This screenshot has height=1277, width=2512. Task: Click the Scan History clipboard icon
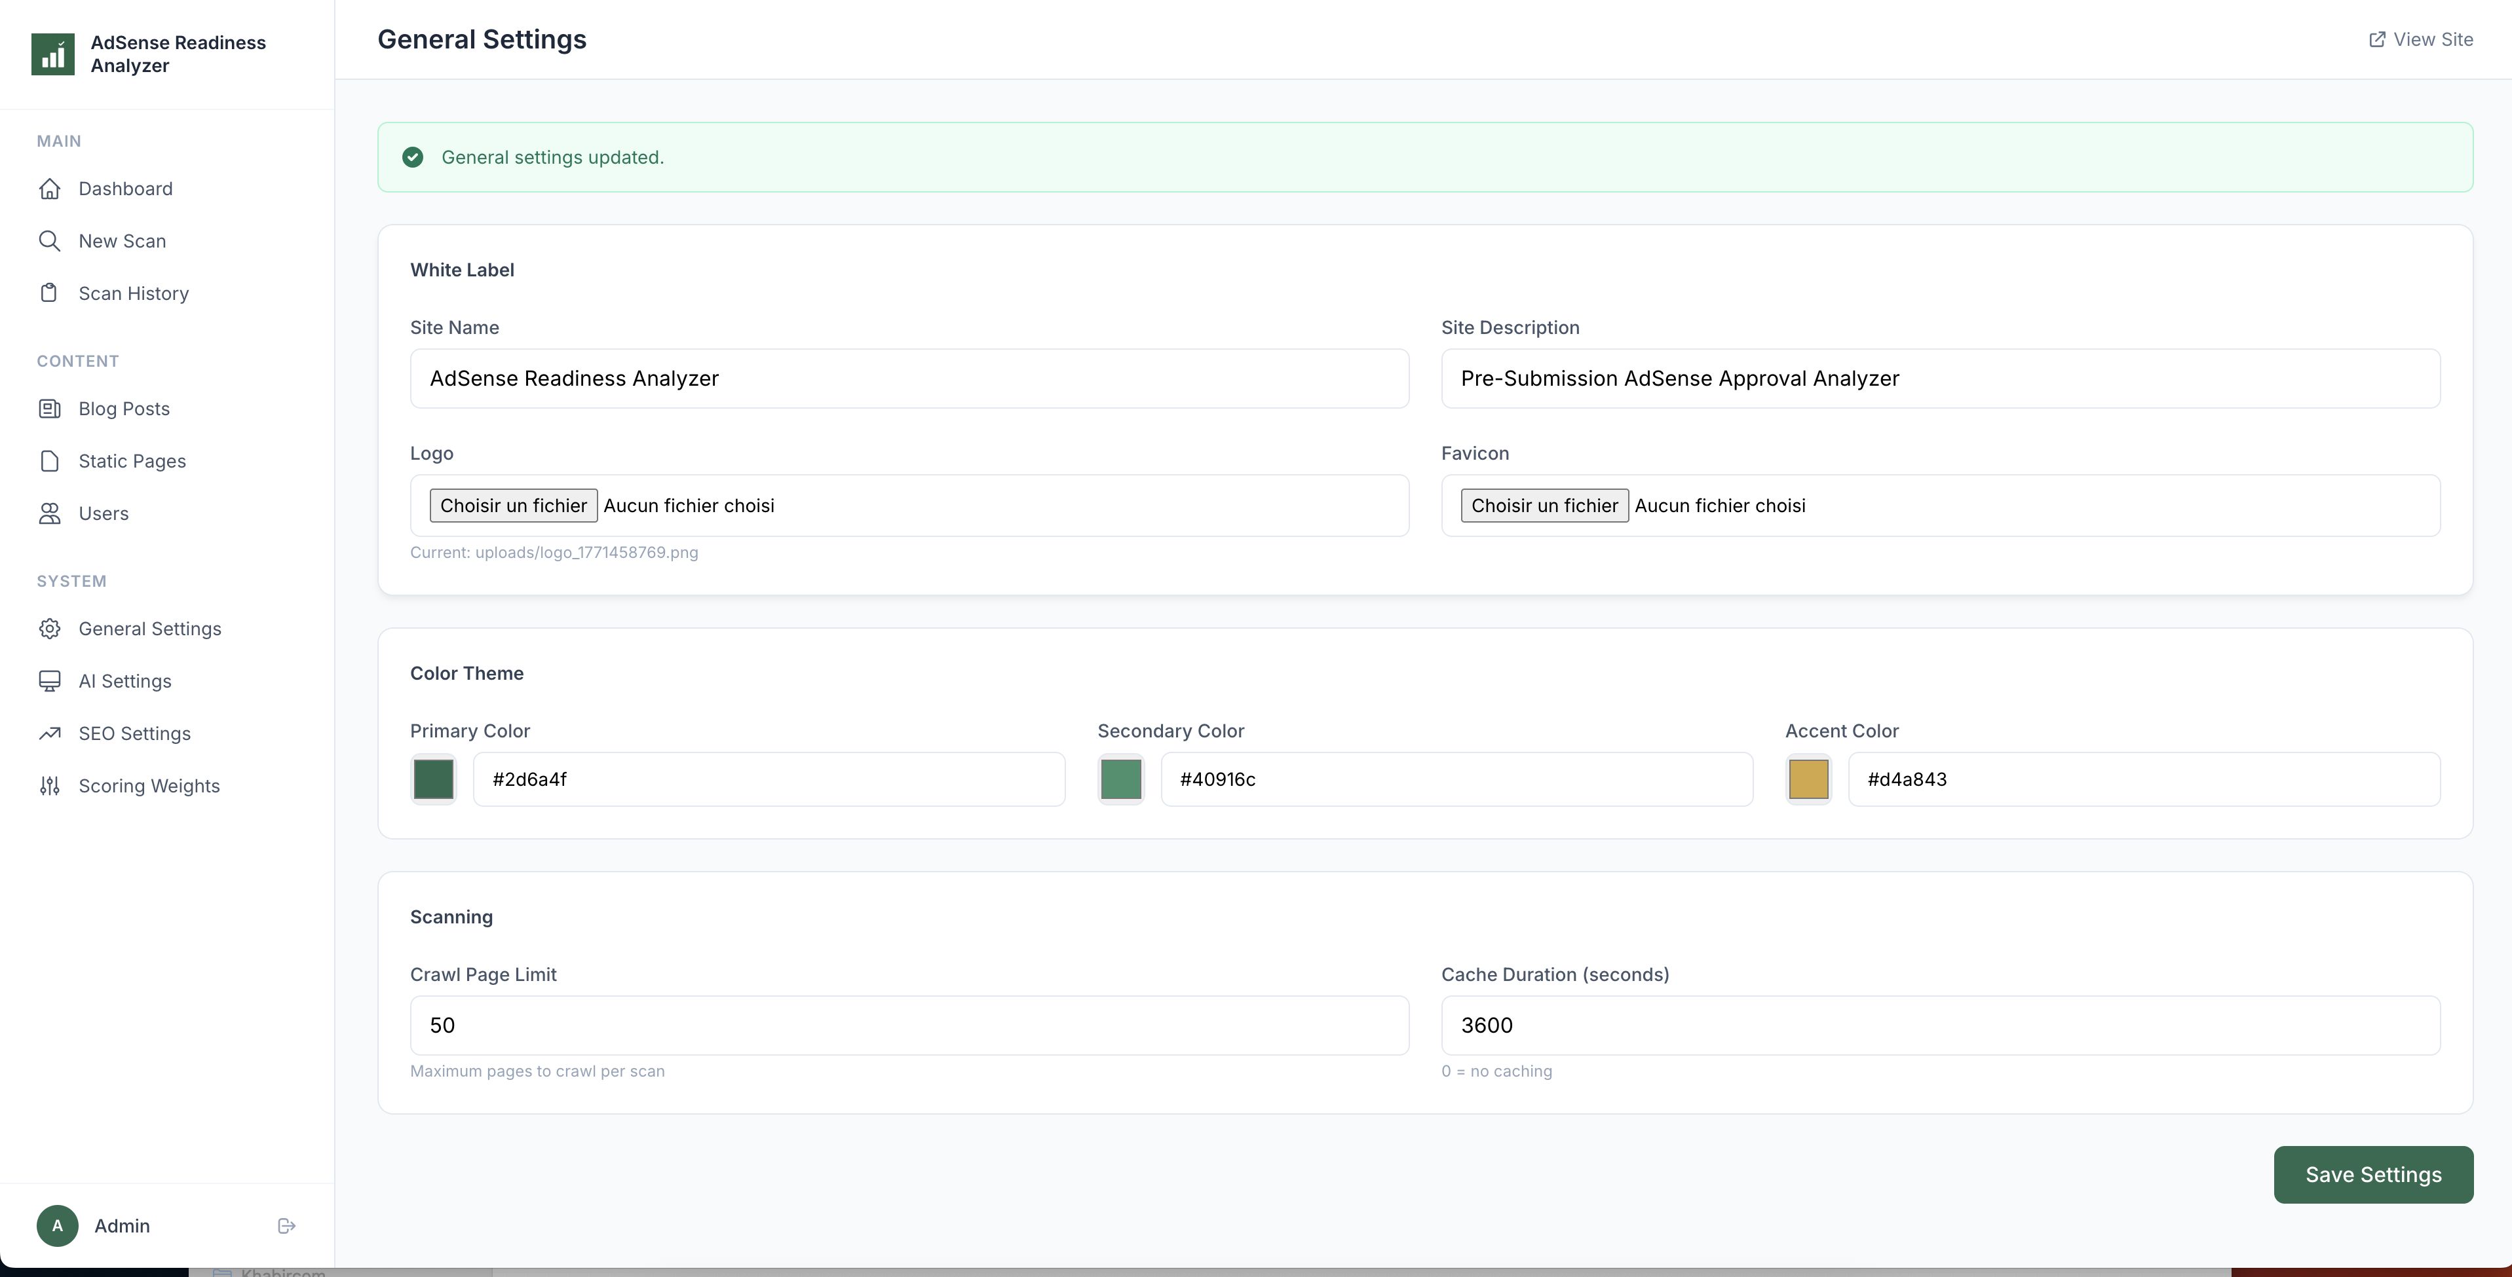[50, 293]
